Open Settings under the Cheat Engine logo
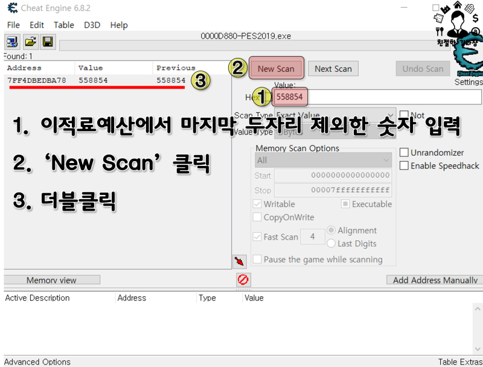This screenshot has width=483, height=367. pos(469,82)
